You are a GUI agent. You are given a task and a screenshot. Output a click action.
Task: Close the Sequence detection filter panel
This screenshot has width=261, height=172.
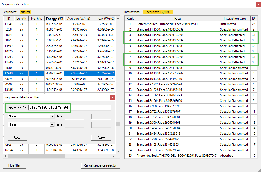[x=112, y=97]
